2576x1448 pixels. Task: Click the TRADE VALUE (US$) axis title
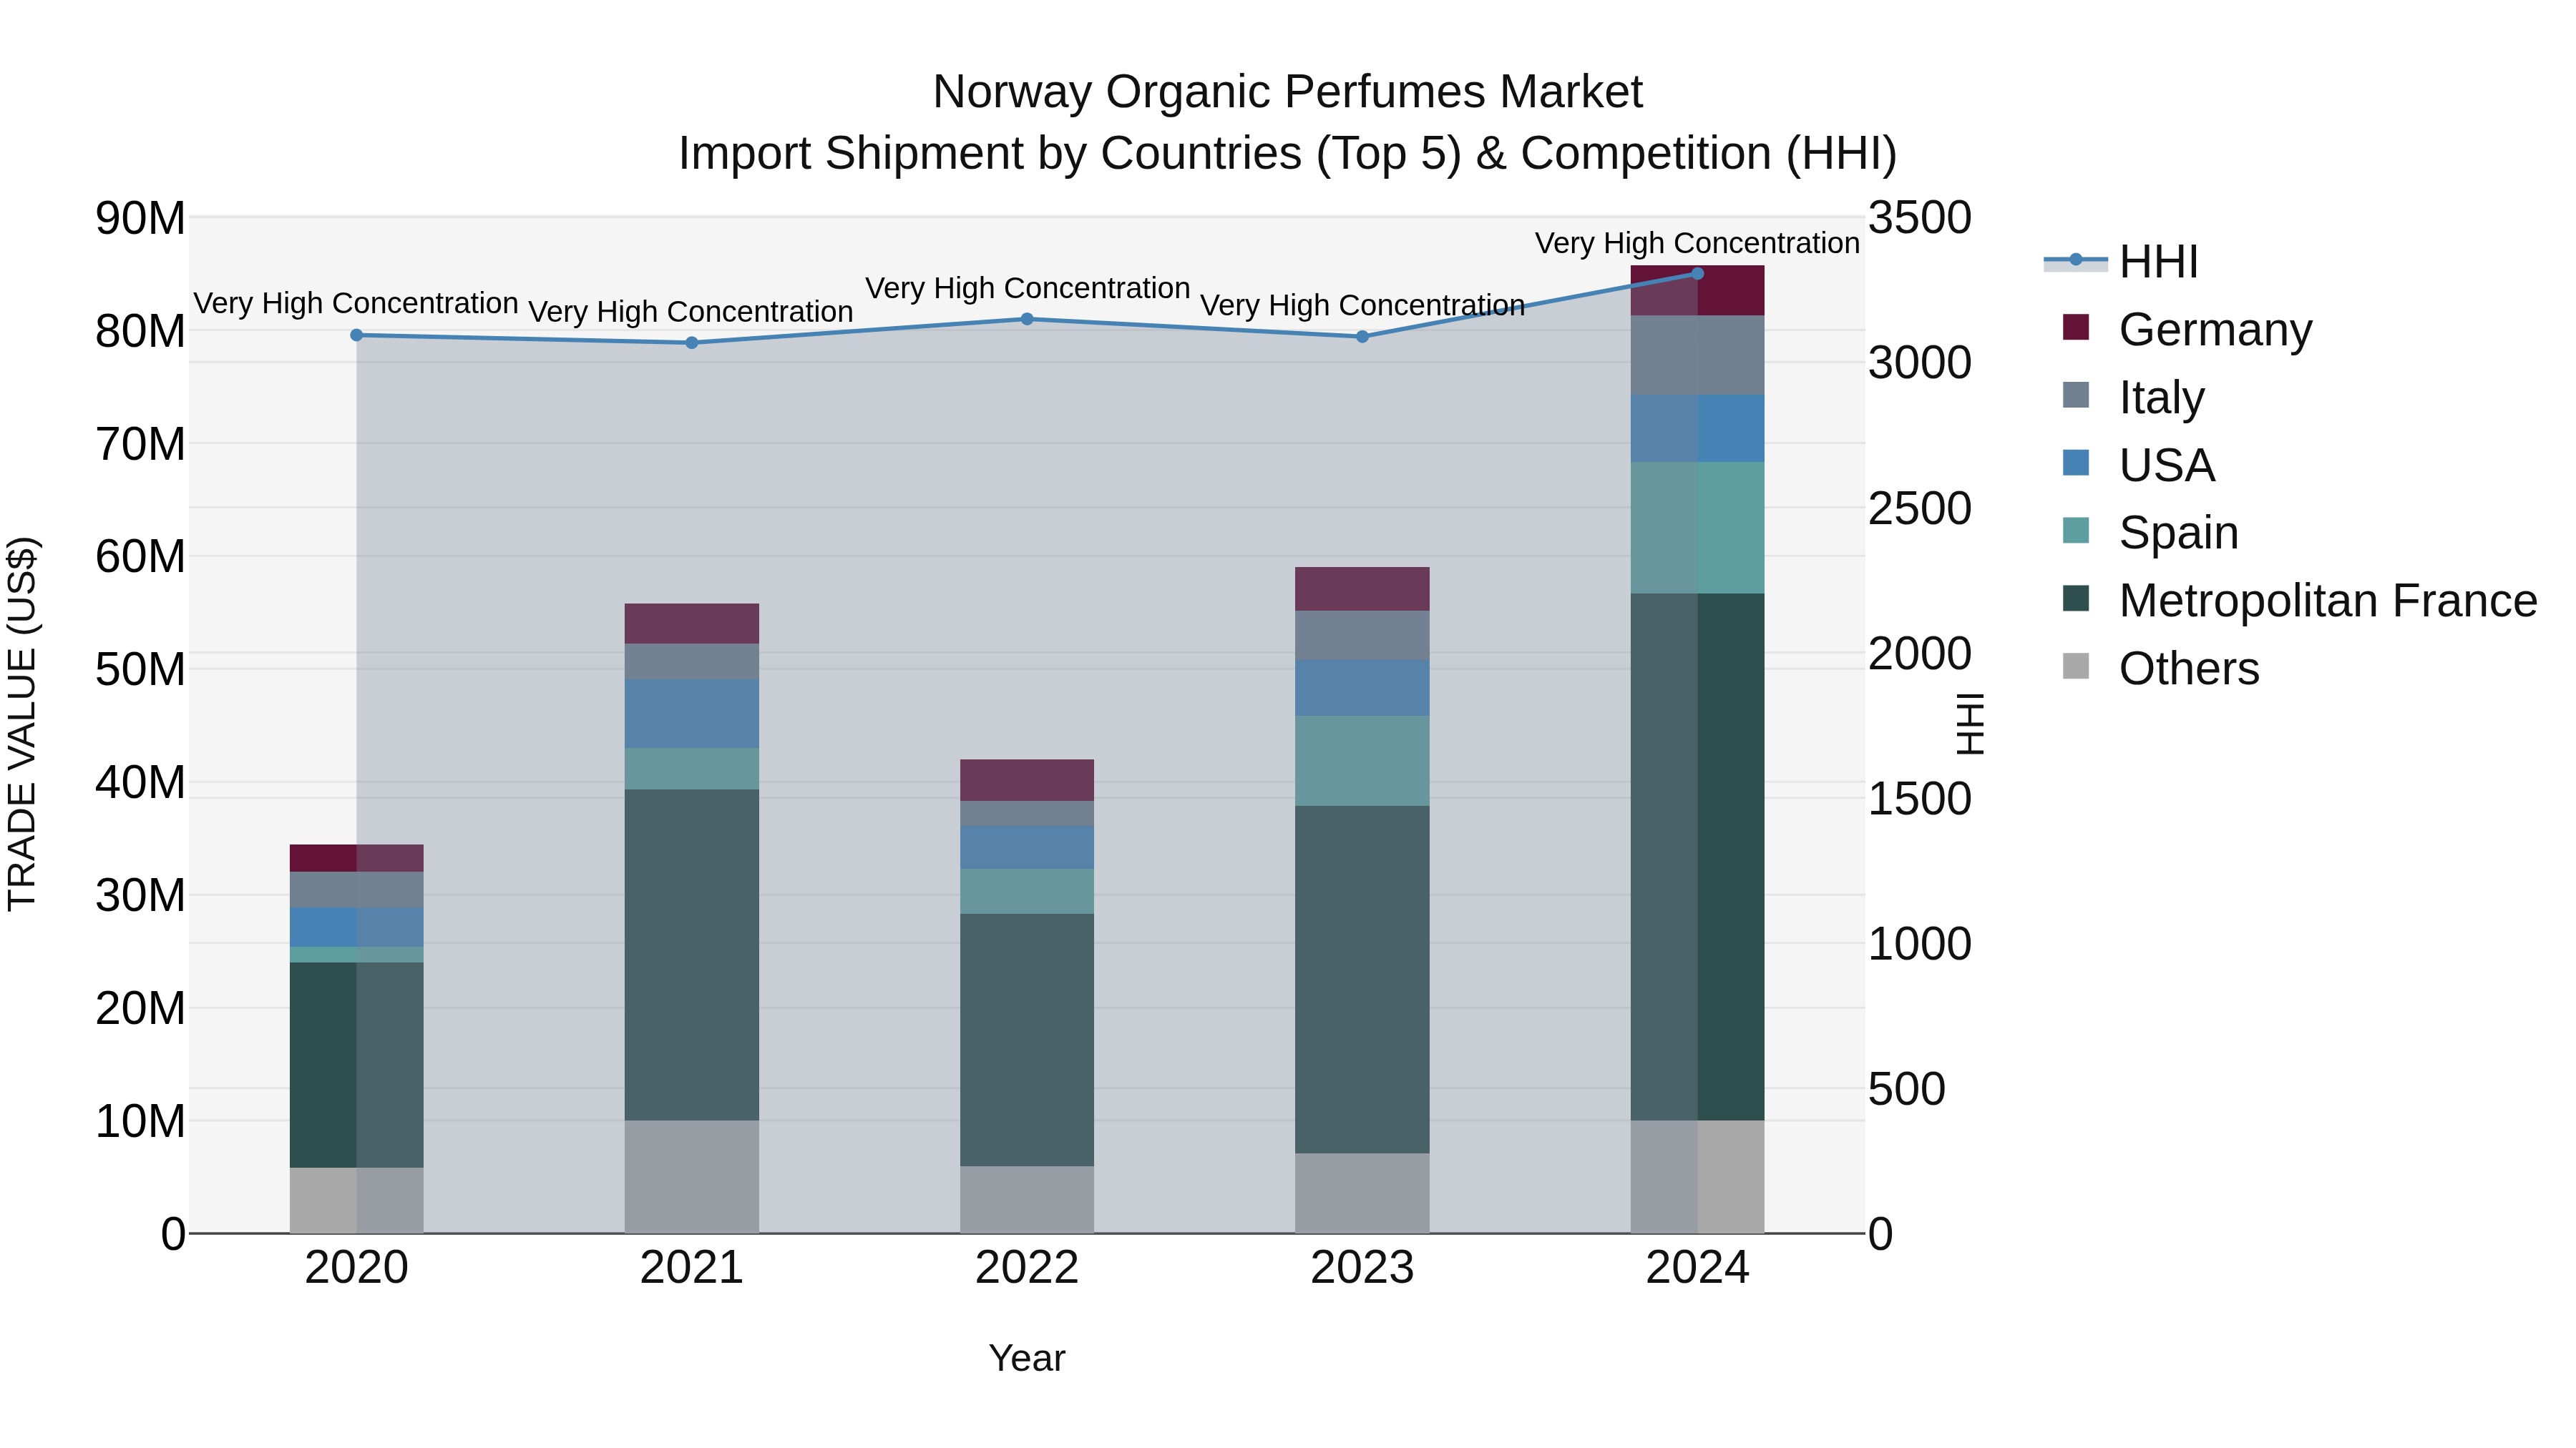[x=22, y=724]
